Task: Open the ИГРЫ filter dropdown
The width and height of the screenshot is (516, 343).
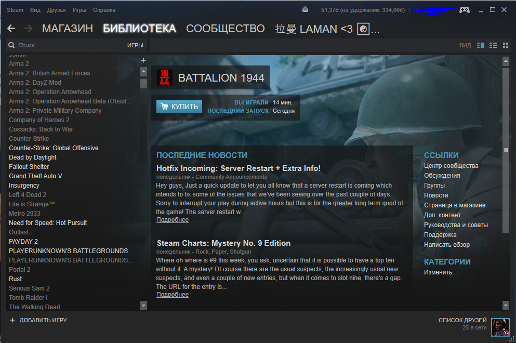Action: pos(135,45)
